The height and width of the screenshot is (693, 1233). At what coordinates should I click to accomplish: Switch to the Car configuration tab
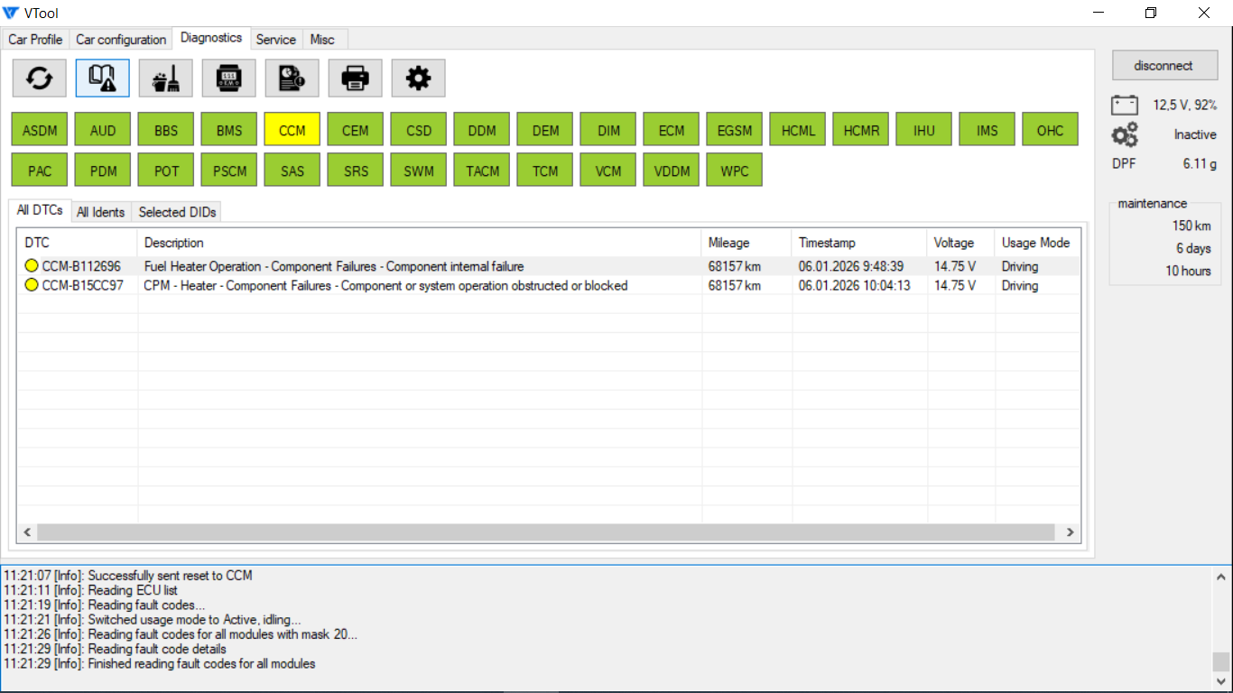(121, 40)
